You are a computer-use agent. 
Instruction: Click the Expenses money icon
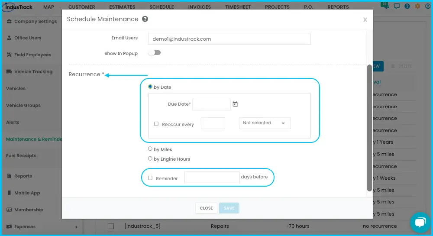(9, 226)
